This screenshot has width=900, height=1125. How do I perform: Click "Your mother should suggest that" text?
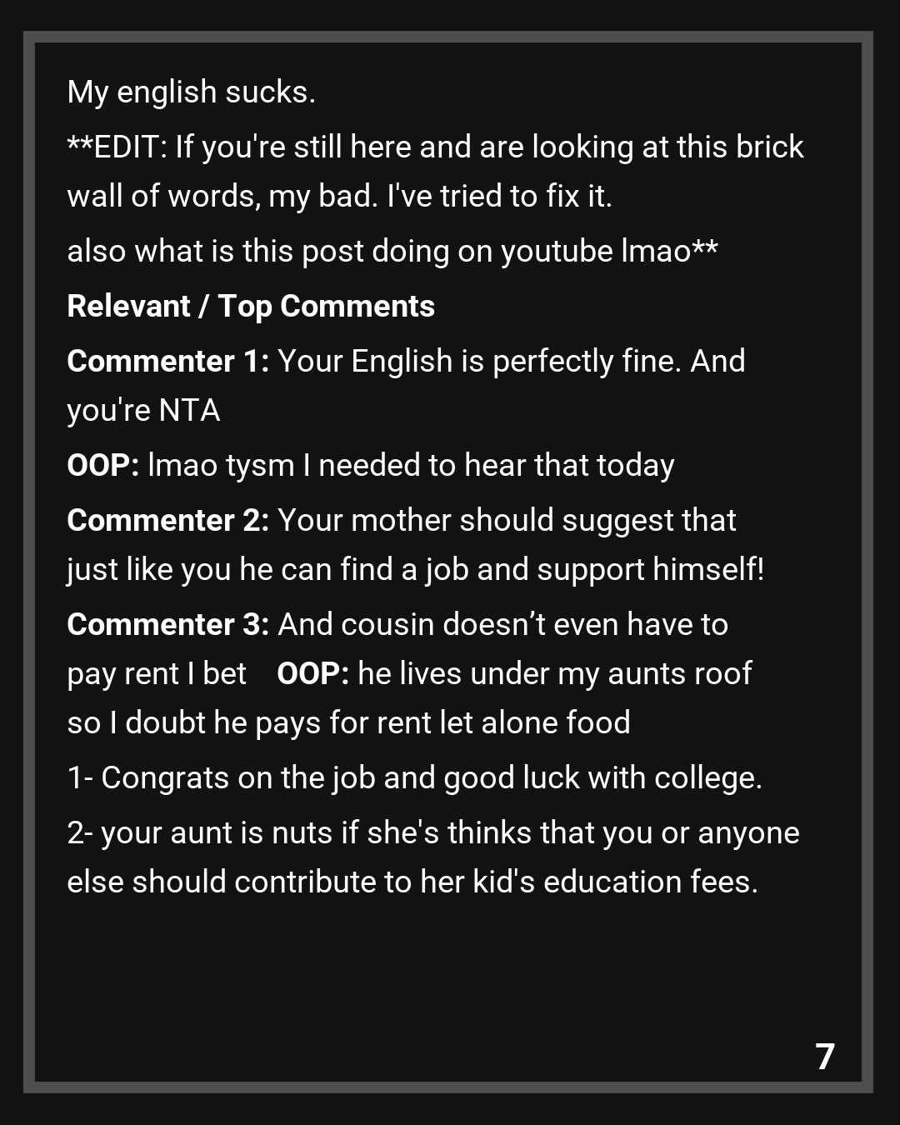pos(507,521)
